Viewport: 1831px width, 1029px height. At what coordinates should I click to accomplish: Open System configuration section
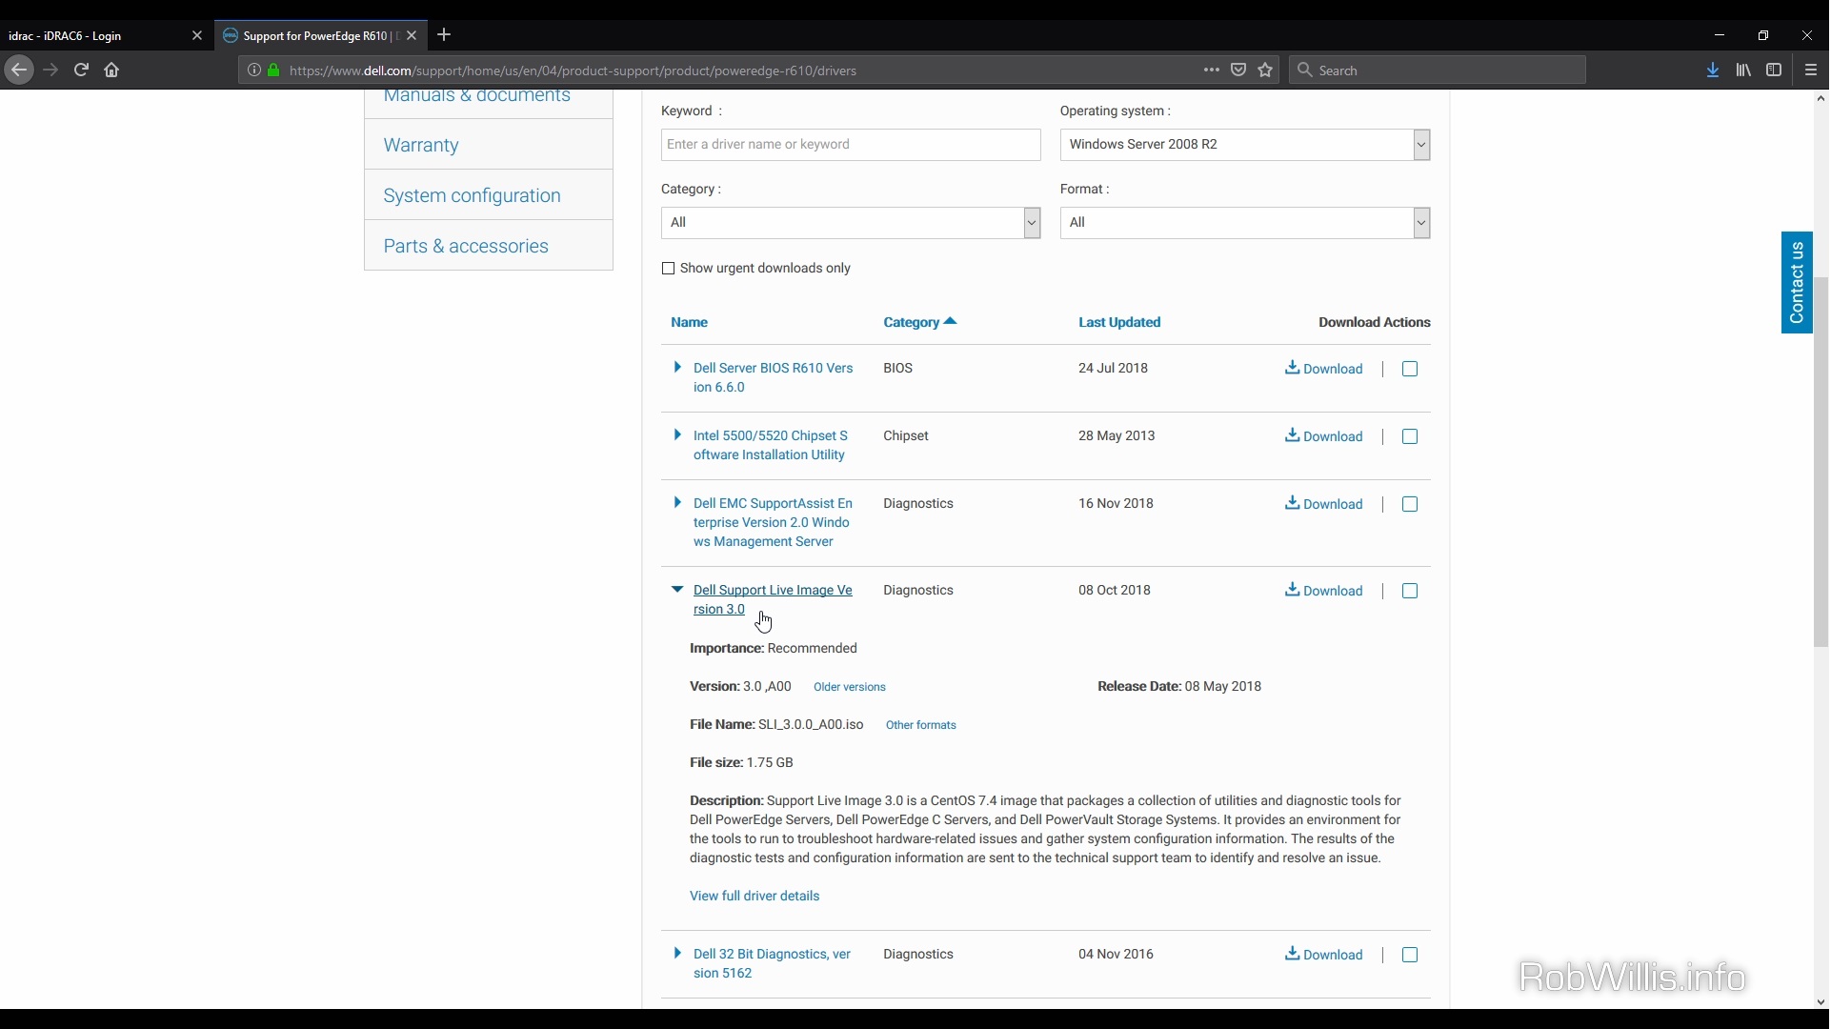coord(473,195)
